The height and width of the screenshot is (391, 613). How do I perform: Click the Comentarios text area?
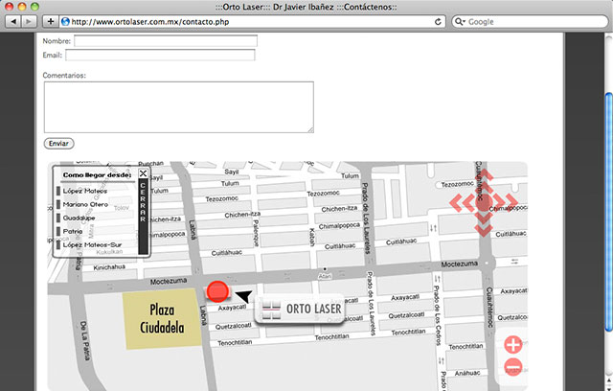[x=179, y=107]
